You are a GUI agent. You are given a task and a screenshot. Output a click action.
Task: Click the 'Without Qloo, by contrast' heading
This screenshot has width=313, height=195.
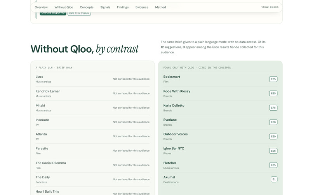pyautogui.click(x=85, y=49)
